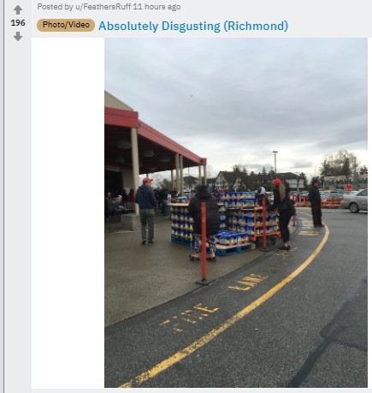Open the Absolutely Disgusting (Richmond) title link
The width and height of the screenshot is (372, 393).
[193, 26]
